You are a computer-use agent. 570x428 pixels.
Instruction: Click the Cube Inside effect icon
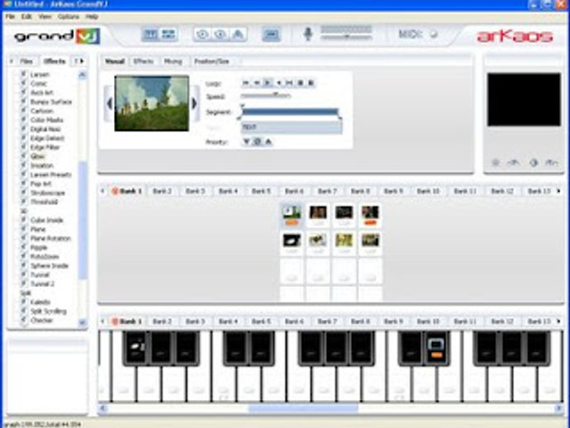[24, 220]
